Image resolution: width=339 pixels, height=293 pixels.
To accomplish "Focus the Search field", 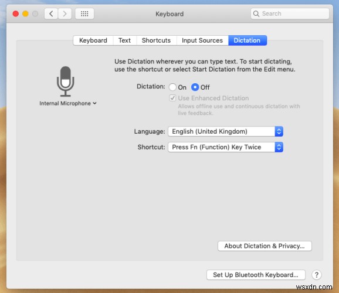I will tap(290, 13).
